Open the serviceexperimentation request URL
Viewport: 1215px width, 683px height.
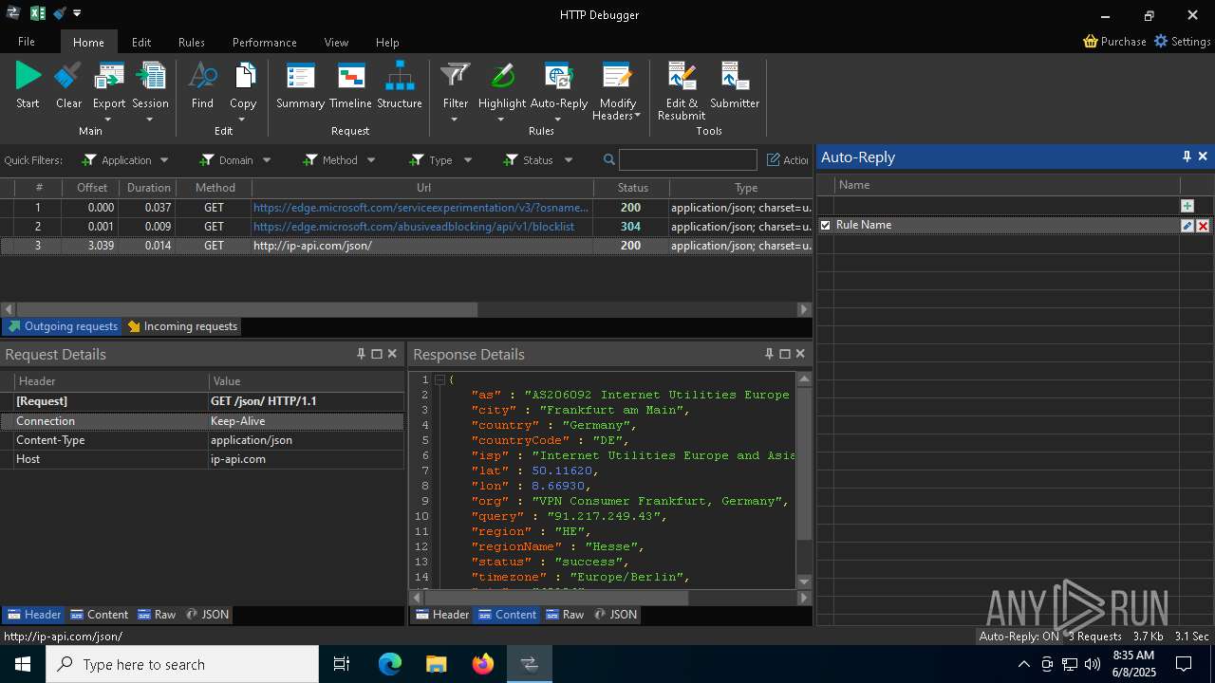click(x=421, y=208)
